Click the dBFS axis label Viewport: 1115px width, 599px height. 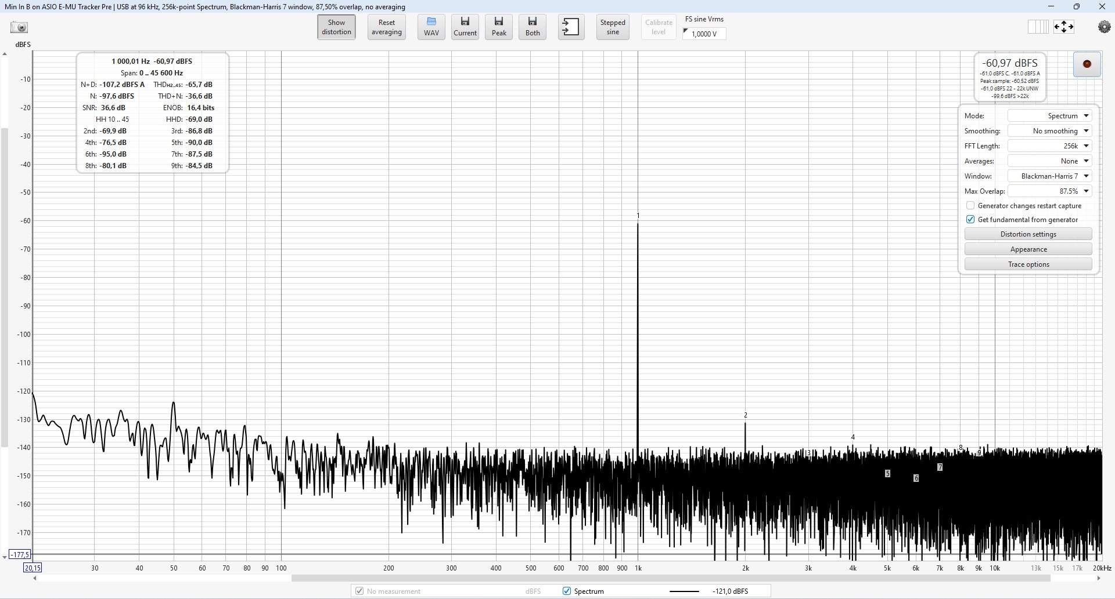tap(23, 45)
